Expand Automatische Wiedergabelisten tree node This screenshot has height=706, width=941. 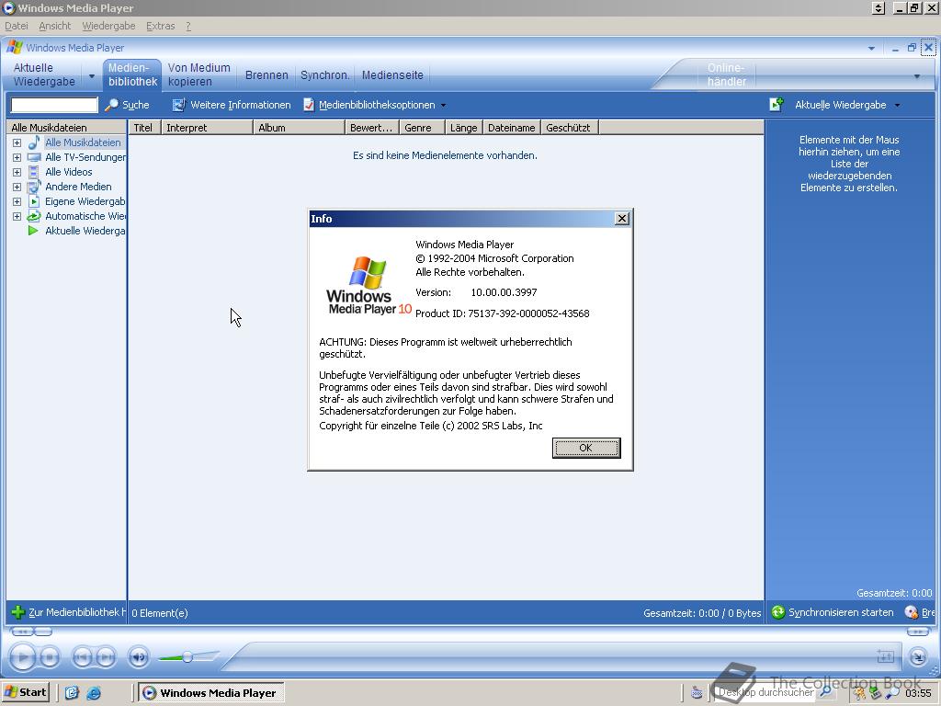click(x=17, y=216)
